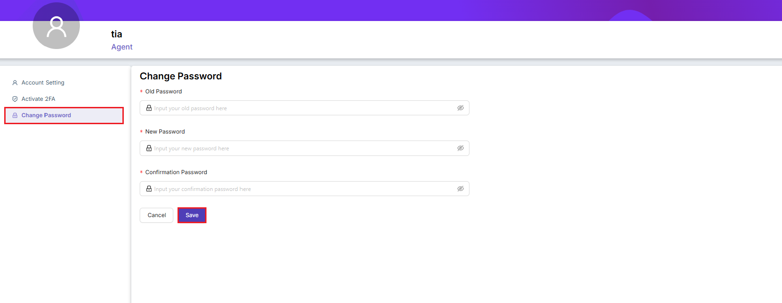Image resolution: width=782 pixels, height=303 pixels.
Task: Click the lock icon in the sidebar
Action: coord(15,115)
